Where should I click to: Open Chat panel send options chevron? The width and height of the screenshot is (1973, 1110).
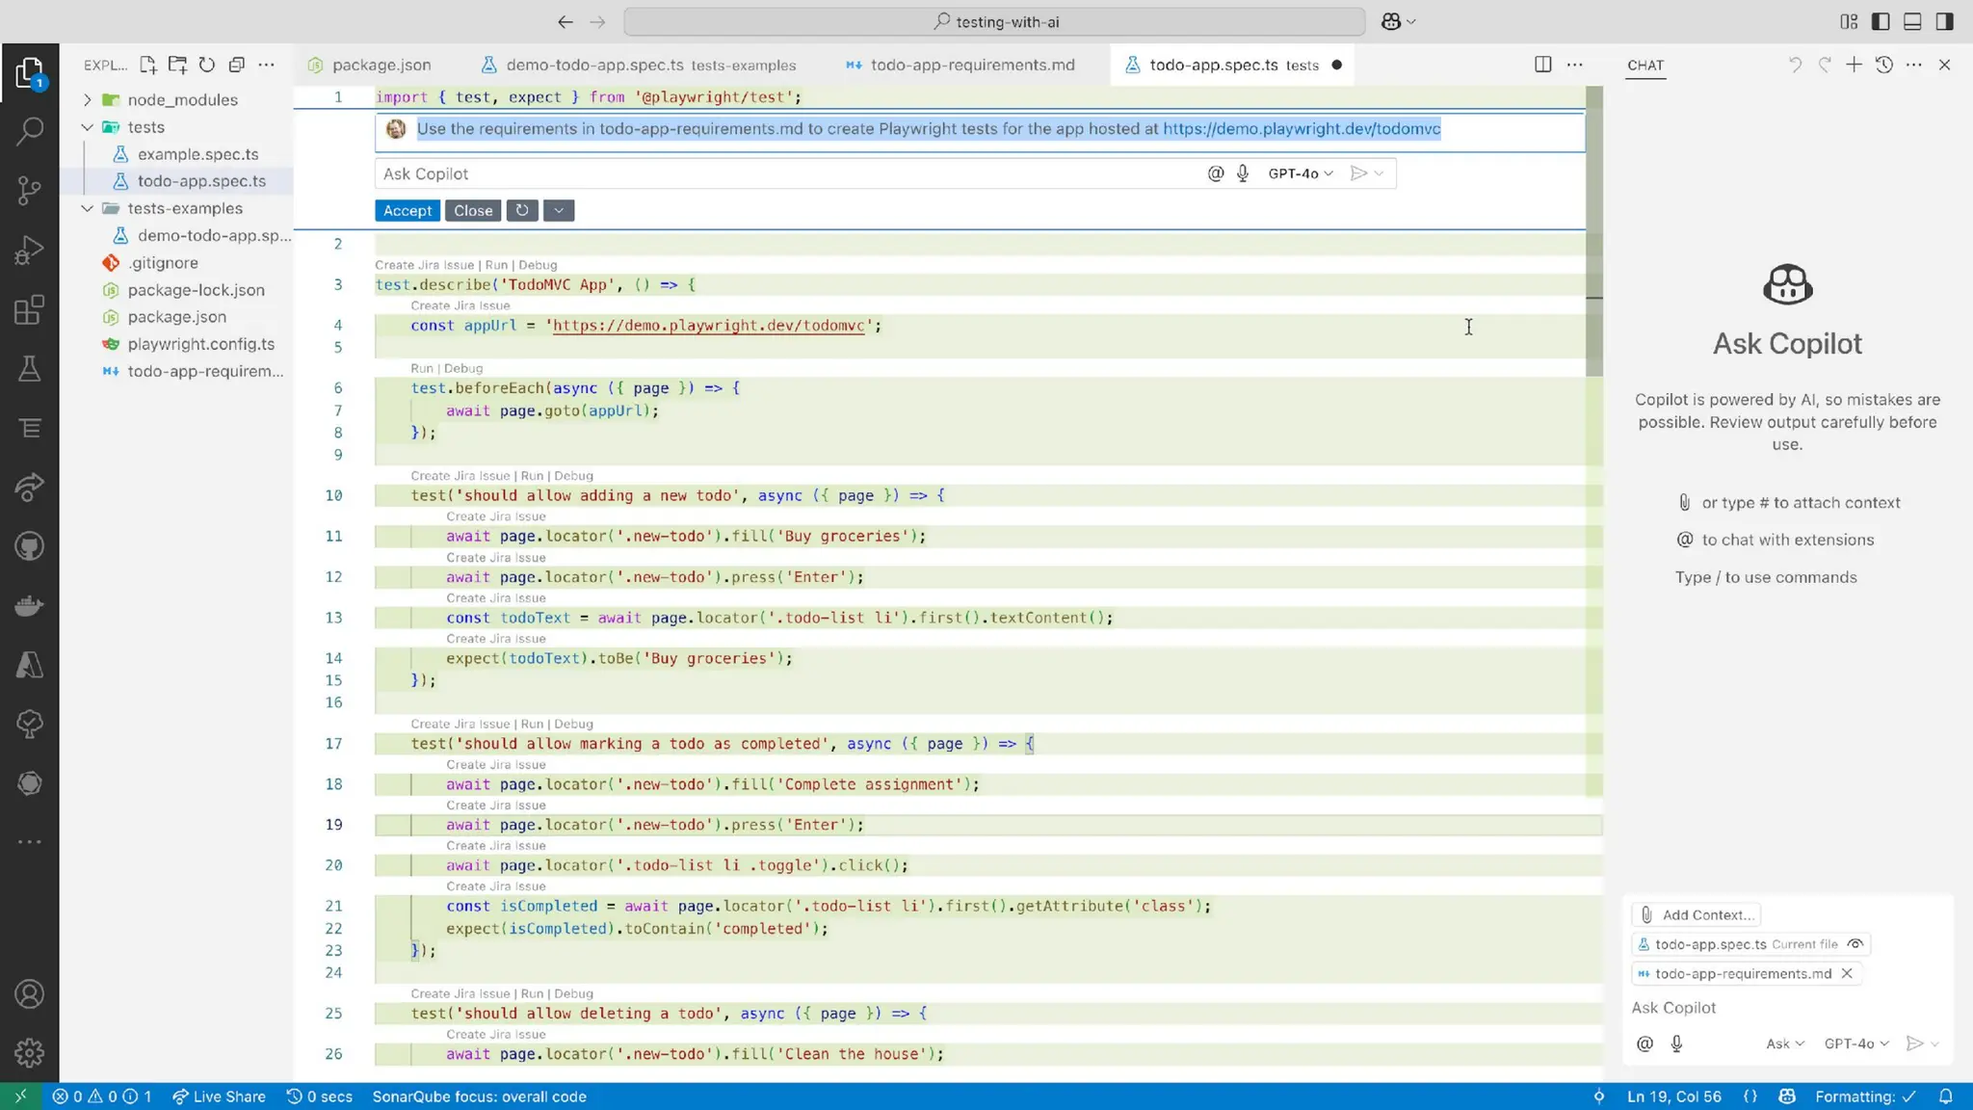click(1934, 1044)
